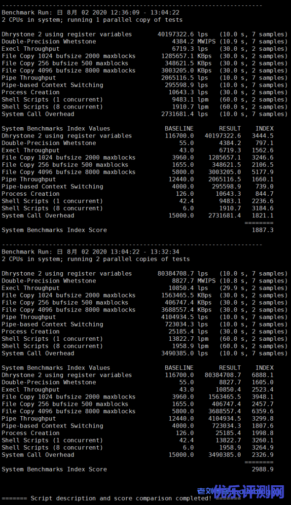Viewport: 291px width, 505px height.
Task: Click the index value '3246.6'
Action: pyautogui.click(x=263, y=157)
